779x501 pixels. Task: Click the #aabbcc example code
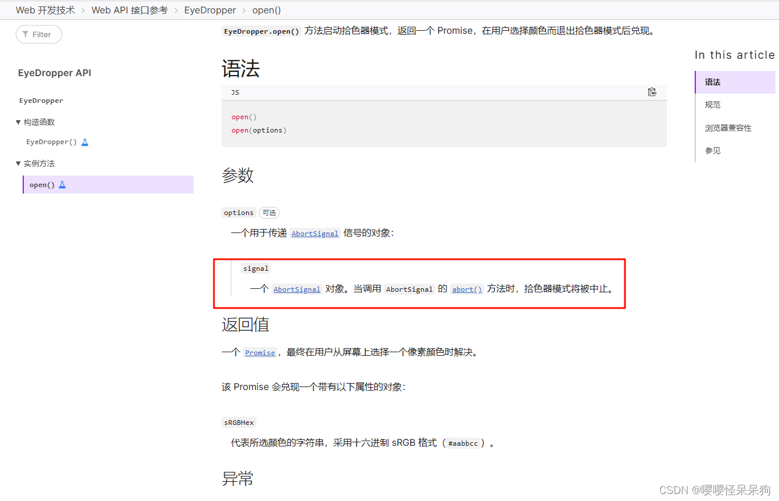coord(463,443)
